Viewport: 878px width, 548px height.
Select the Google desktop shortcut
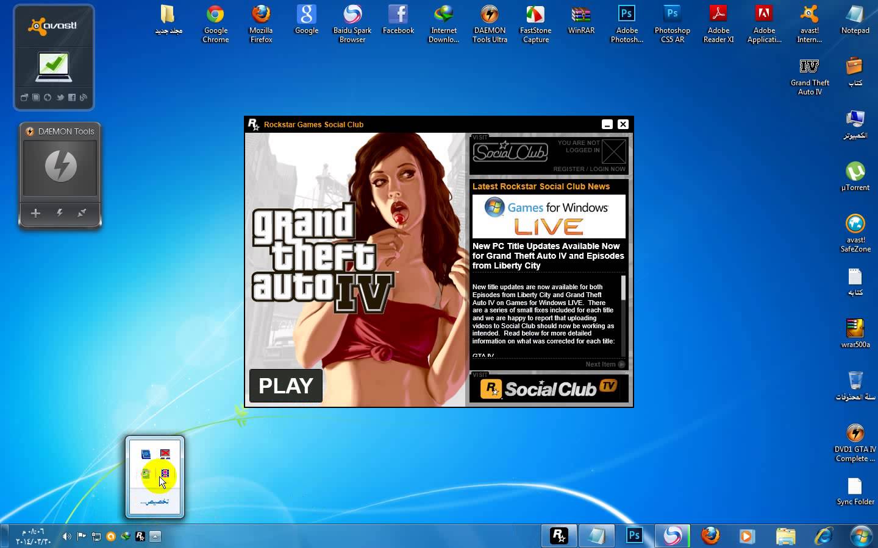(307, 20)
